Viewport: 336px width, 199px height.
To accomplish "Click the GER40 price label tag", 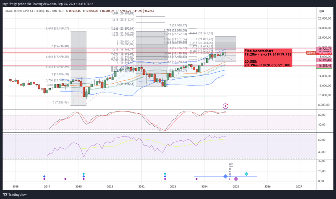I will tap(311, 53).
